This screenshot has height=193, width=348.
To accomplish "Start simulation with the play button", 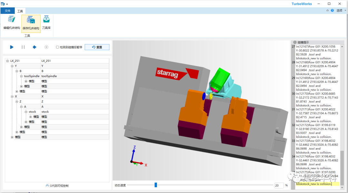I will 12,47.
